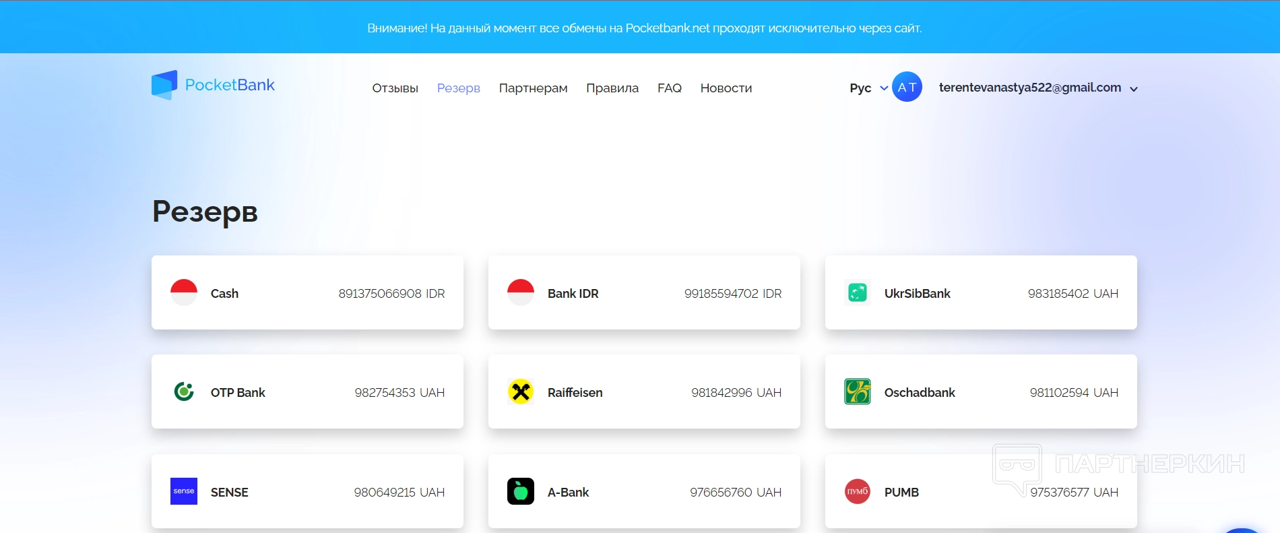This screenshot has height=533, width=1280.
Task: Expand the Рус language dropdown
Action: pos(869,88)
